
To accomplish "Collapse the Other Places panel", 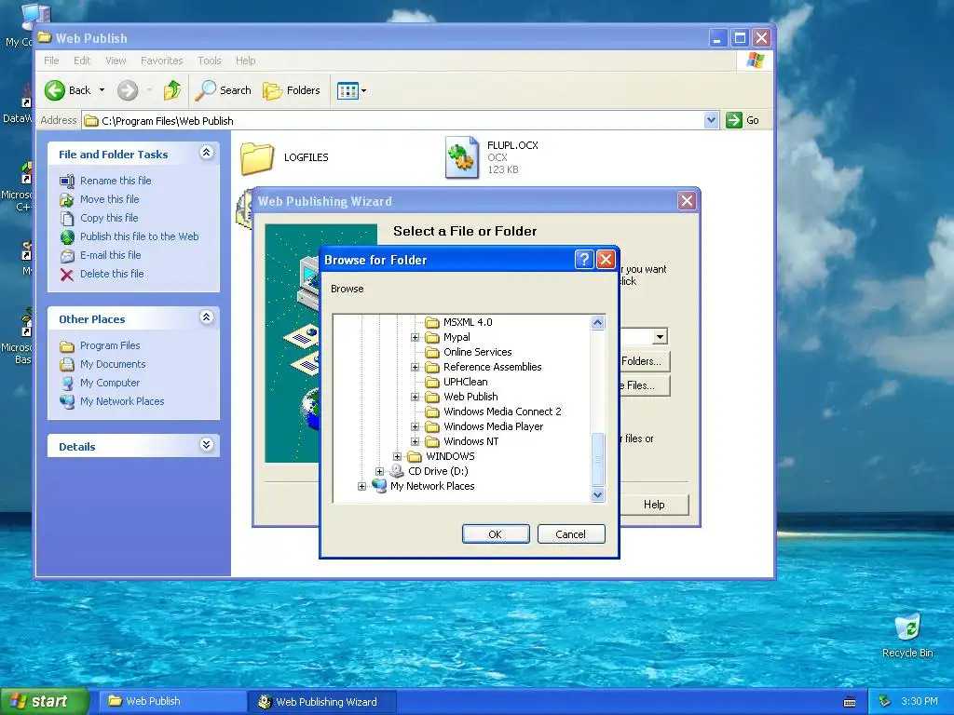I will tap(206, 317).
